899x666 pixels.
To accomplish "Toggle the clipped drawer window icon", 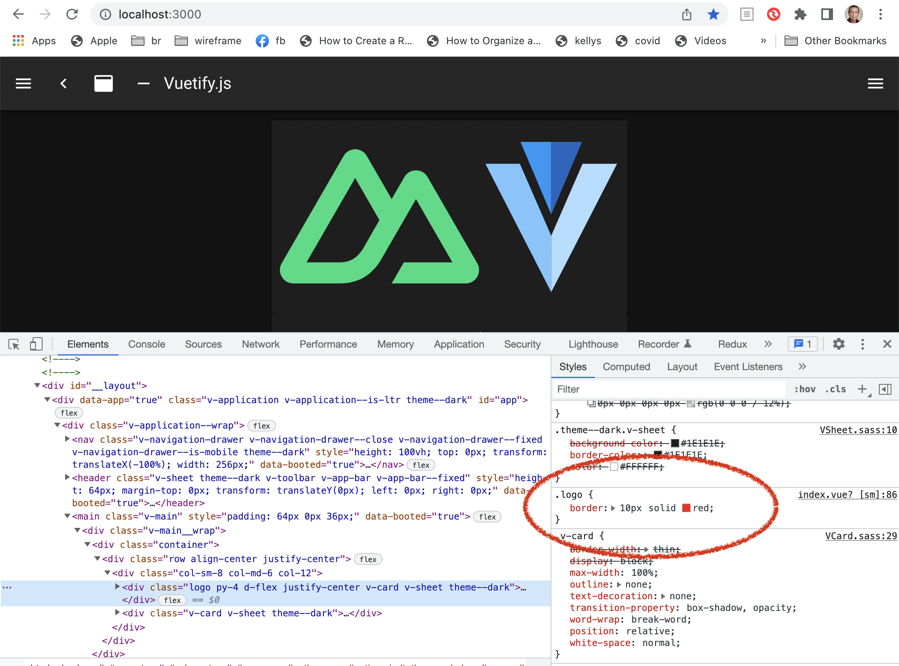I will click(104, 83).
